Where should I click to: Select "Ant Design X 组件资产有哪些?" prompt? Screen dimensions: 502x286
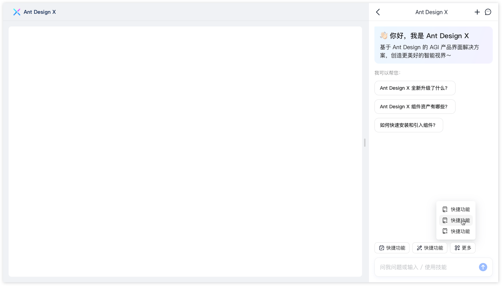tap(415, 107)
